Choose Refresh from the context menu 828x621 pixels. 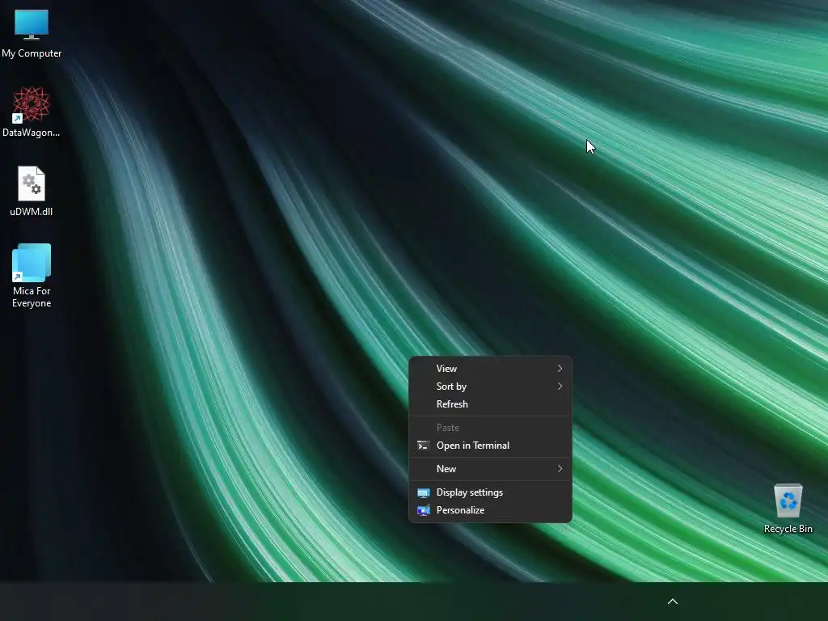(x=490, y=404)
